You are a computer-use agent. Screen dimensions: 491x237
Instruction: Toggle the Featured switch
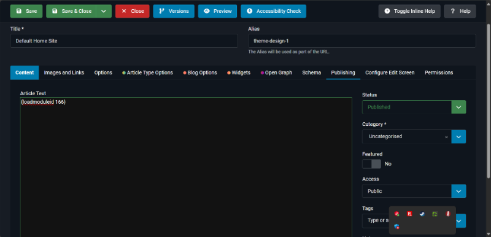372,164
